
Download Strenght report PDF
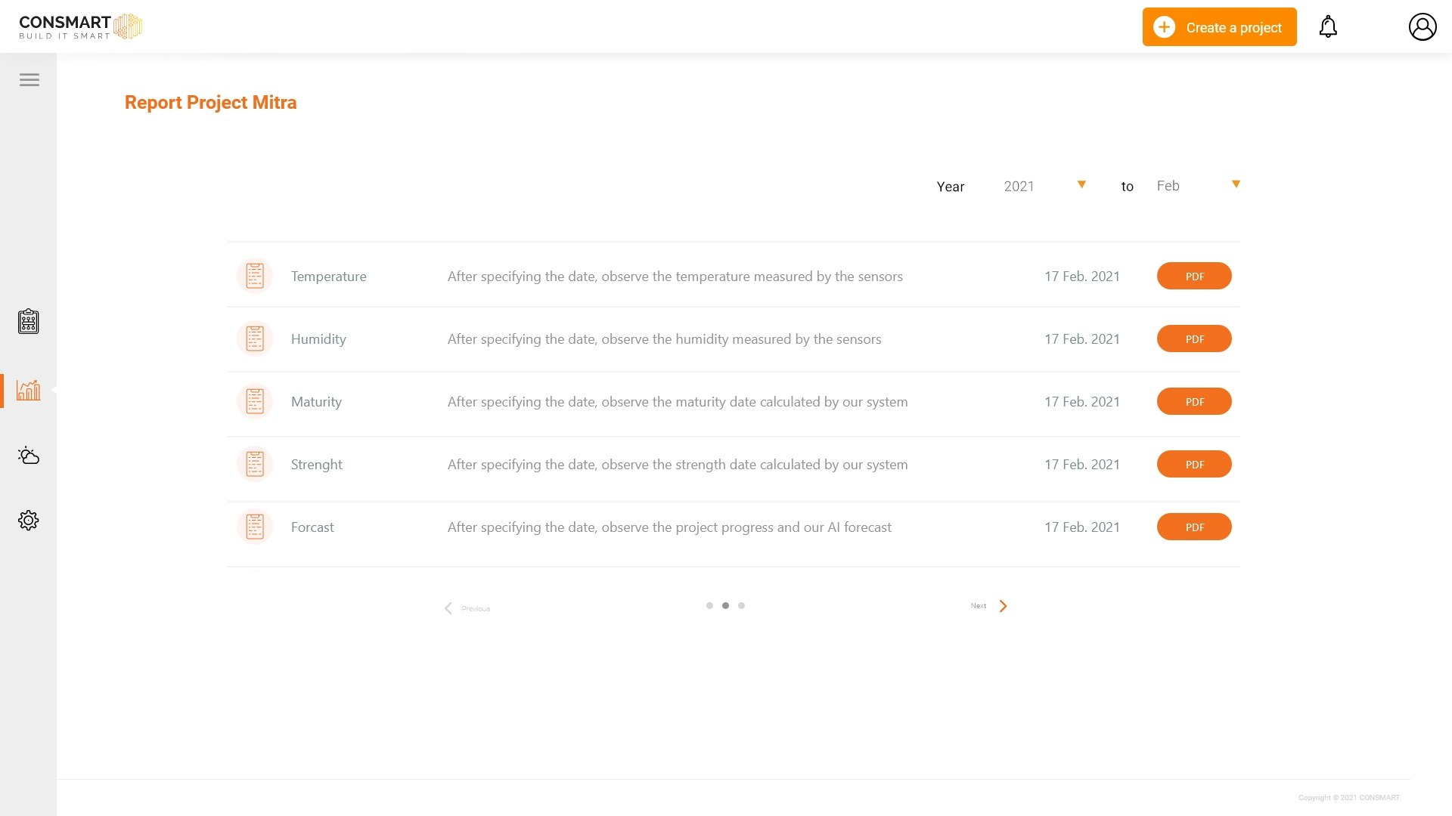(x=1193, y=465)
